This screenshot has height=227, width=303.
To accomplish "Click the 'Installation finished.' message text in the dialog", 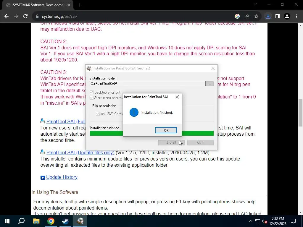I will tap(157, 113).
